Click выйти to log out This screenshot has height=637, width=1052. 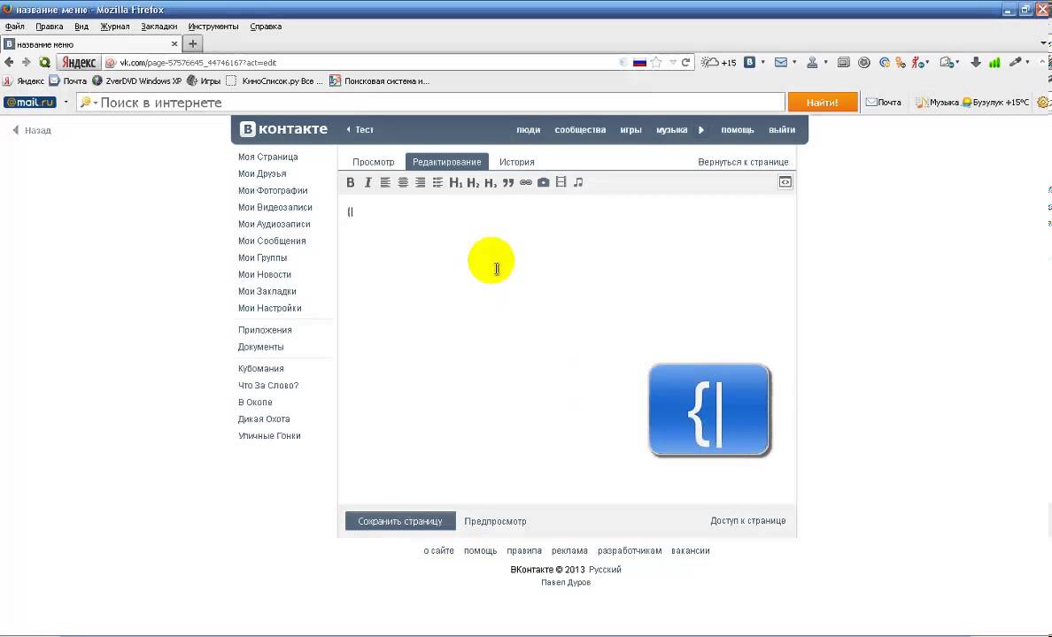click(782, 130)
